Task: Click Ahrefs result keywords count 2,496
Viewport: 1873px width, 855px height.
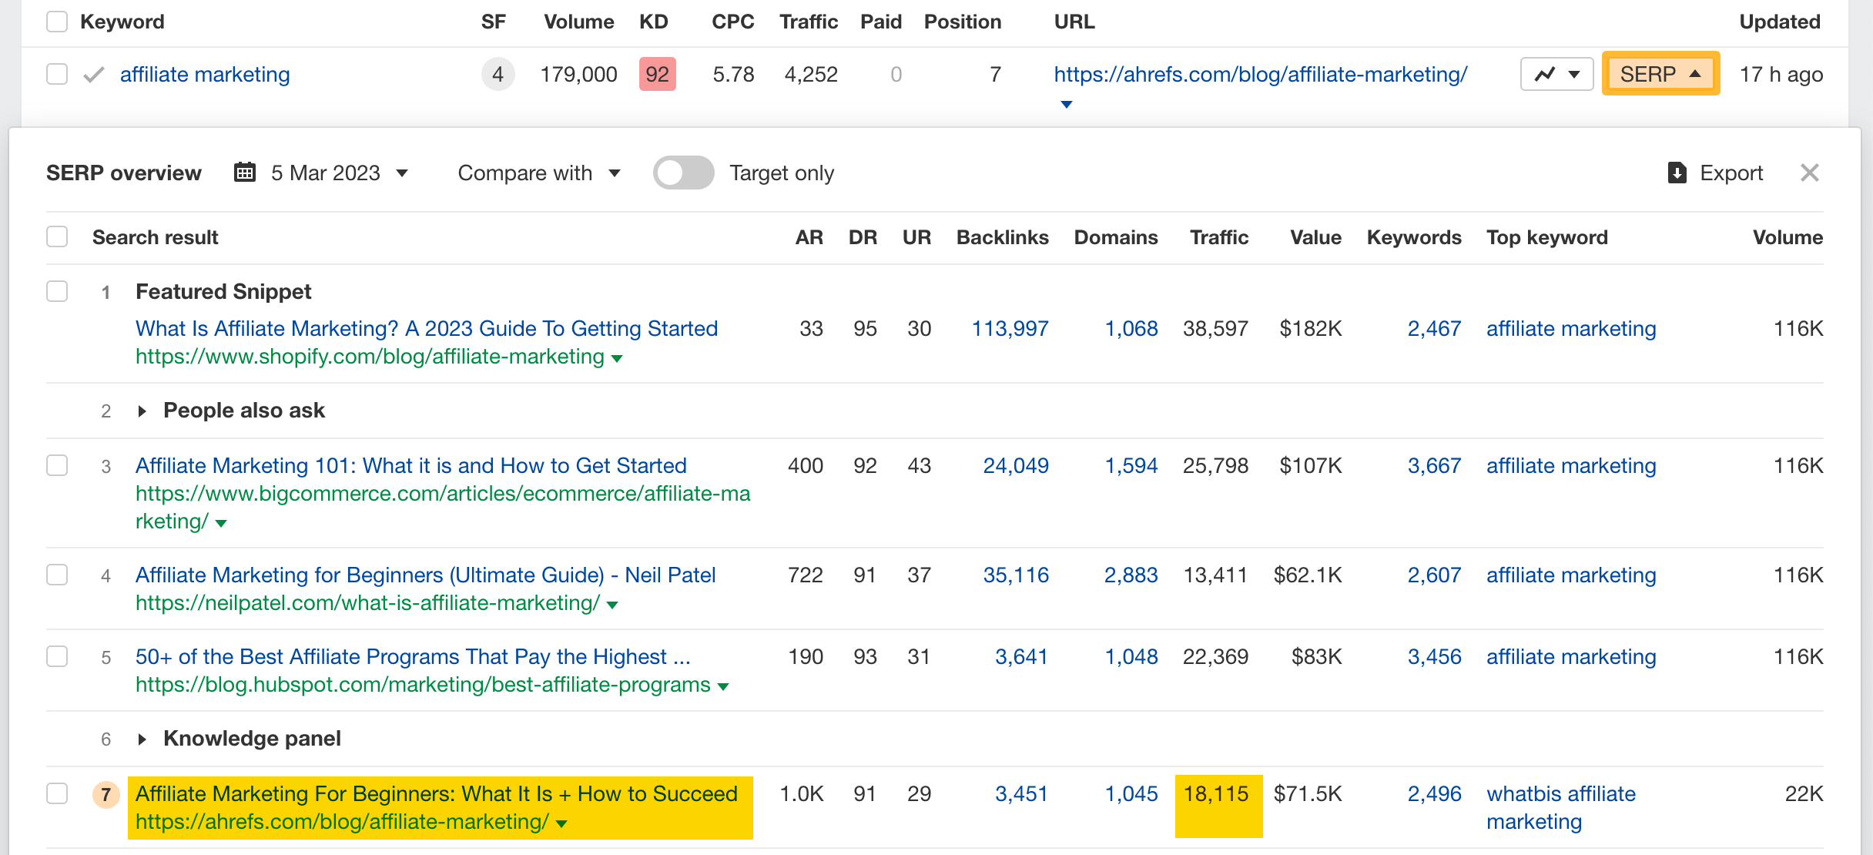Action: pos(1435,794)
